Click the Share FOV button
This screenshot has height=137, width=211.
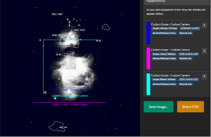(190, 107)
